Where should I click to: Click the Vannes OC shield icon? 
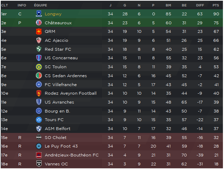tap(39, 164)
